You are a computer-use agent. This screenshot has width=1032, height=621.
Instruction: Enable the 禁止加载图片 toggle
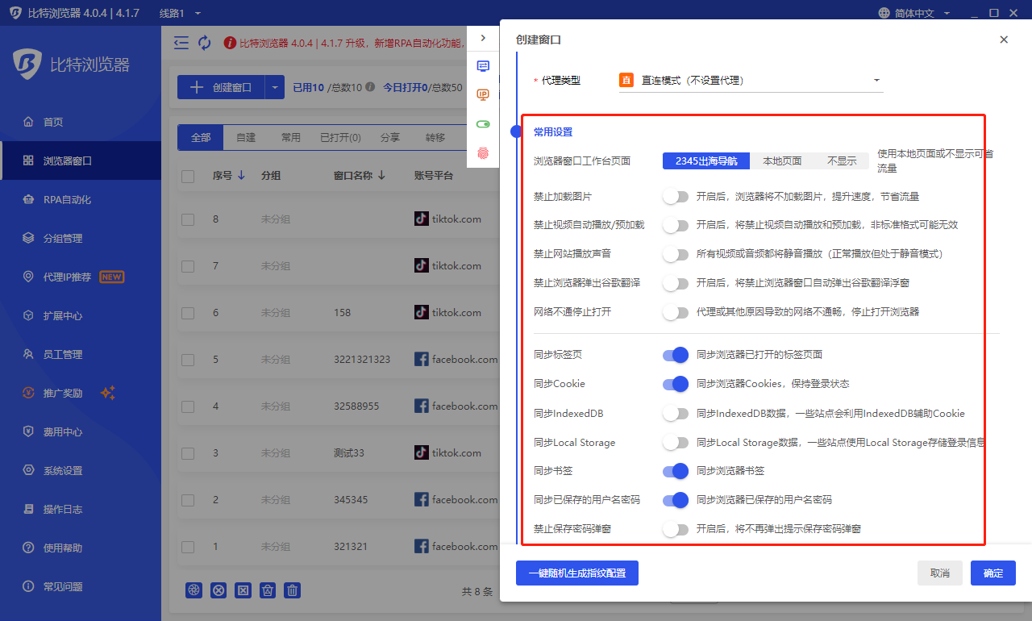click(675, 195)
